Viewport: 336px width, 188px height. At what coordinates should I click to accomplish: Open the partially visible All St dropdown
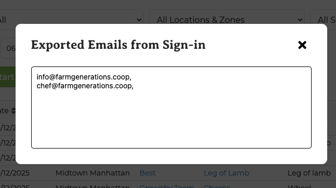coord(324,20)
